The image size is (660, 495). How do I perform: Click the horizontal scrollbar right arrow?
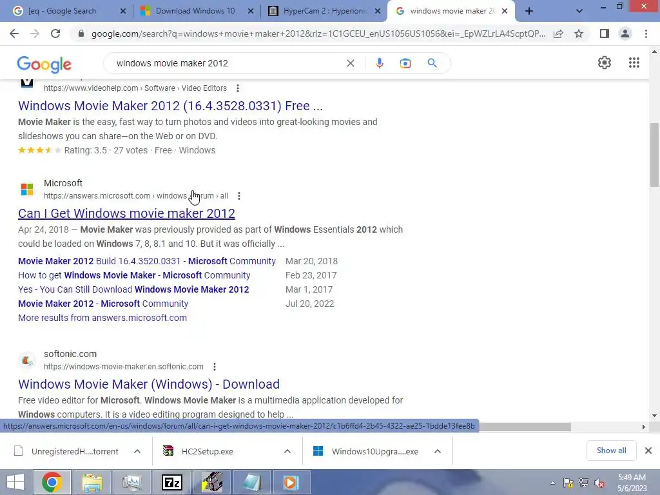(643, 427)
